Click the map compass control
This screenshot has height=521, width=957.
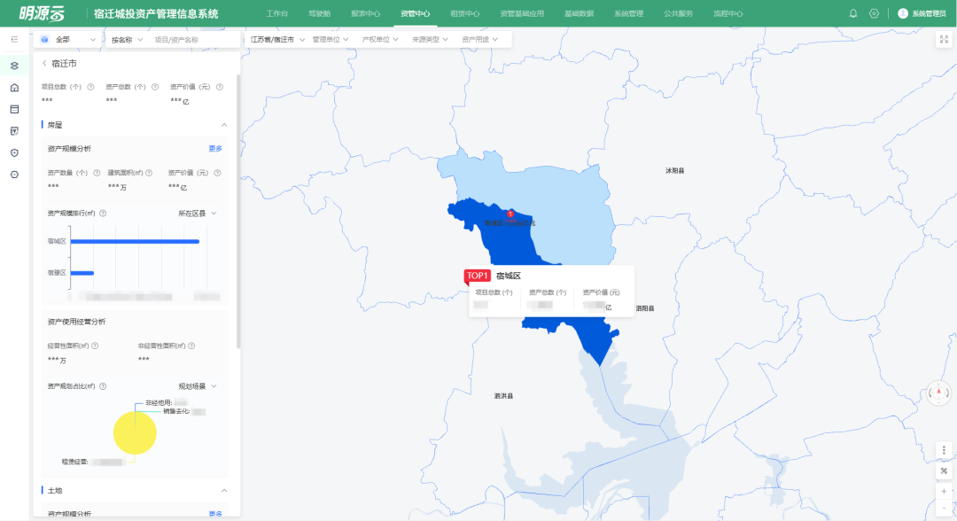click(939, 393)
